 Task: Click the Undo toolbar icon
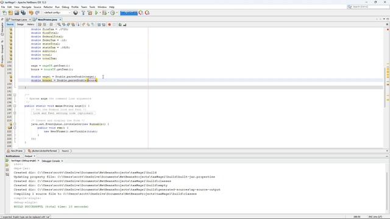[x=31, y=13]
